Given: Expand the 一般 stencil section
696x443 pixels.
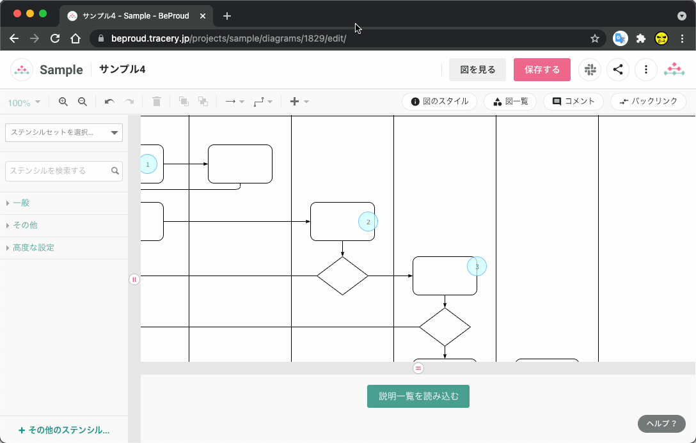Looking at the screenshot, I should tap(20, 203).
